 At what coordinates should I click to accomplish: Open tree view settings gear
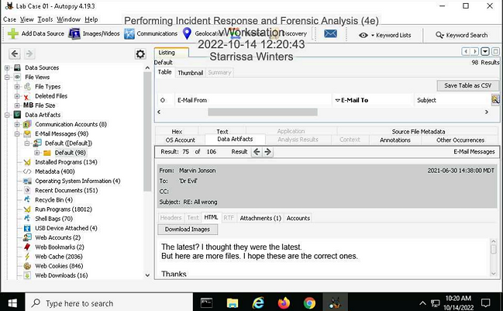click(x=140, y=54)
